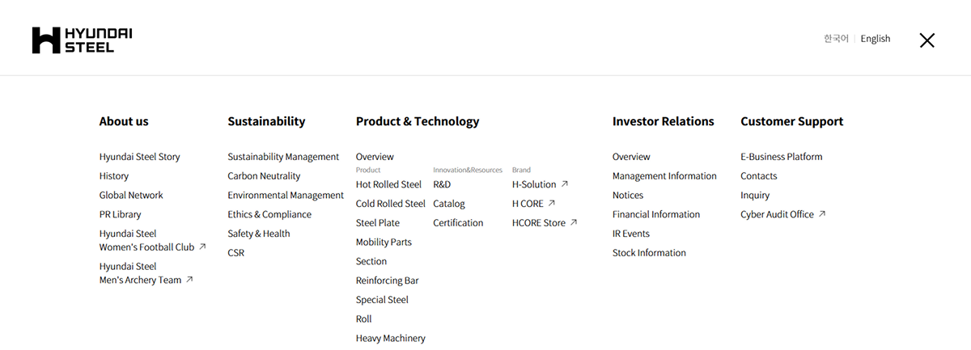
Task: Open Steel Plate product link
Action: (378, 223)
